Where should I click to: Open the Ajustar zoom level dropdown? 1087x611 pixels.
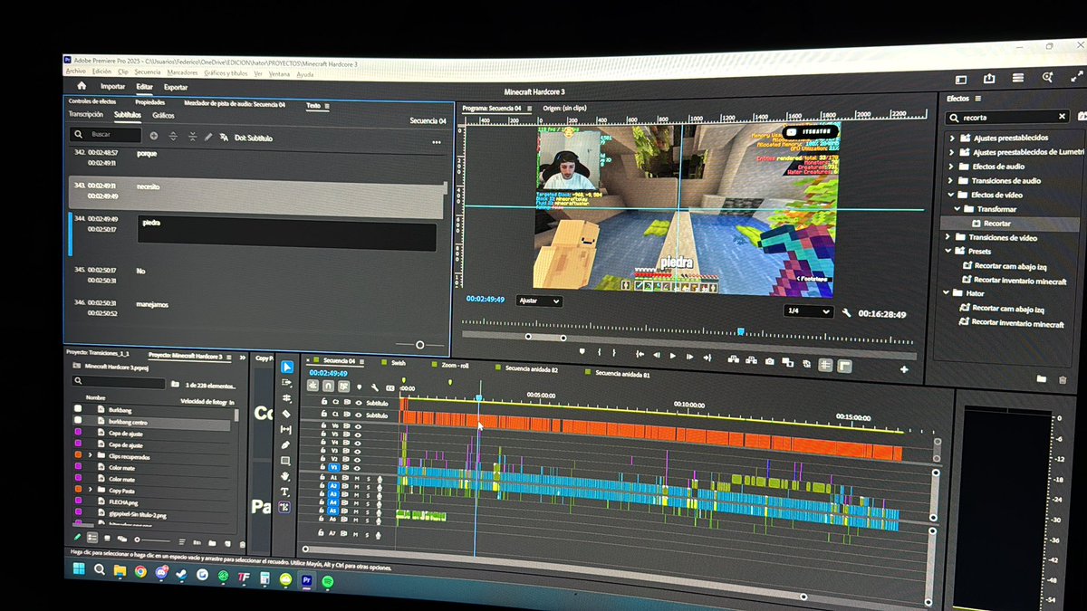pyautogui.click(x=539, y=301)
